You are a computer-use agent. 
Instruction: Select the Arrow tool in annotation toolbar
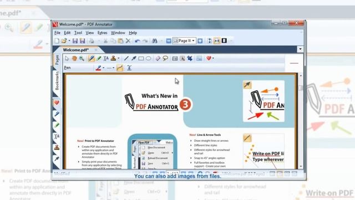[x=134, y=58]
